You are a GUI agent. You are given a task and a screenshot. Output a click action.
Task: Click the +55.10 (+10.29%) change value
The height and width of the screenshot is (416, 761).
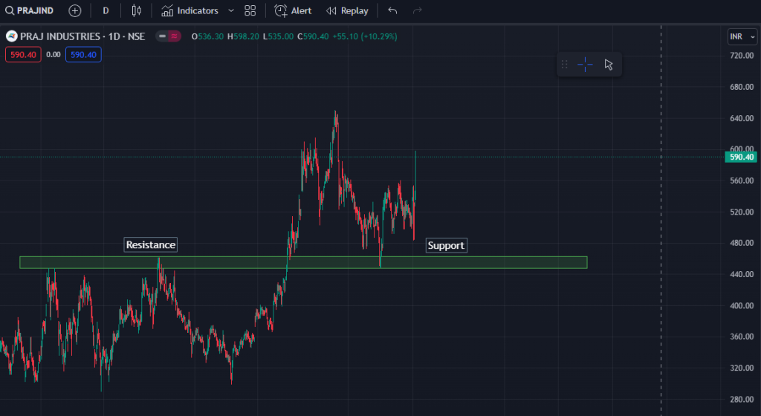[364, 36]
